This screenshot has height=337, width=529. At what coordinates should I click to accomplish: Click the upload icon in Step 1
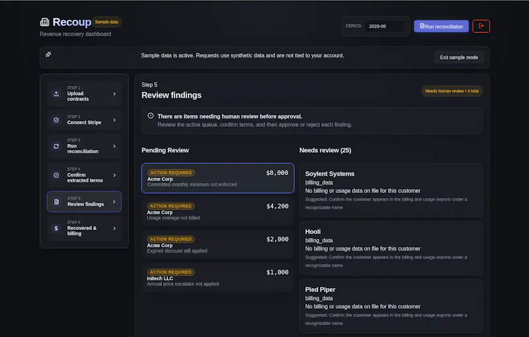56,94
